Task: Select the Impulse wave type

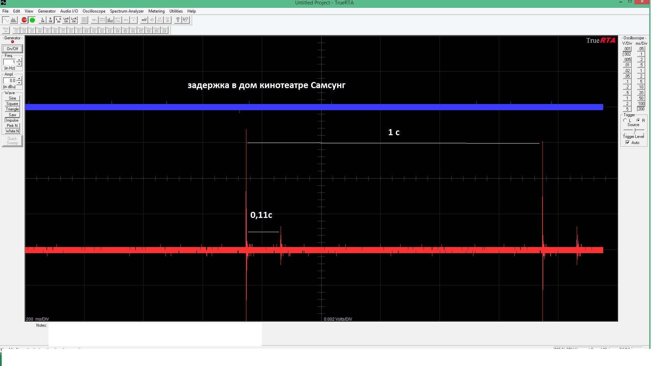Action: pyautogui.click(x=12, y=120)
